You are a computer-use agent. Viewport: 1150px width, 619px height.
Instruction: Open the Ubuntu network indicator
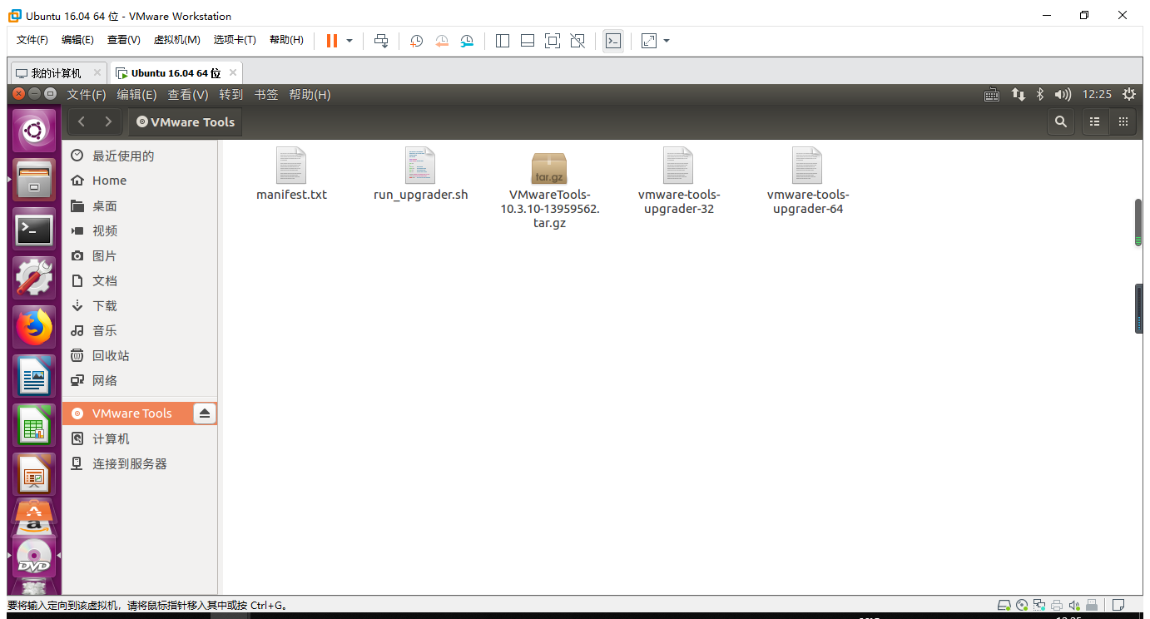1018,95
